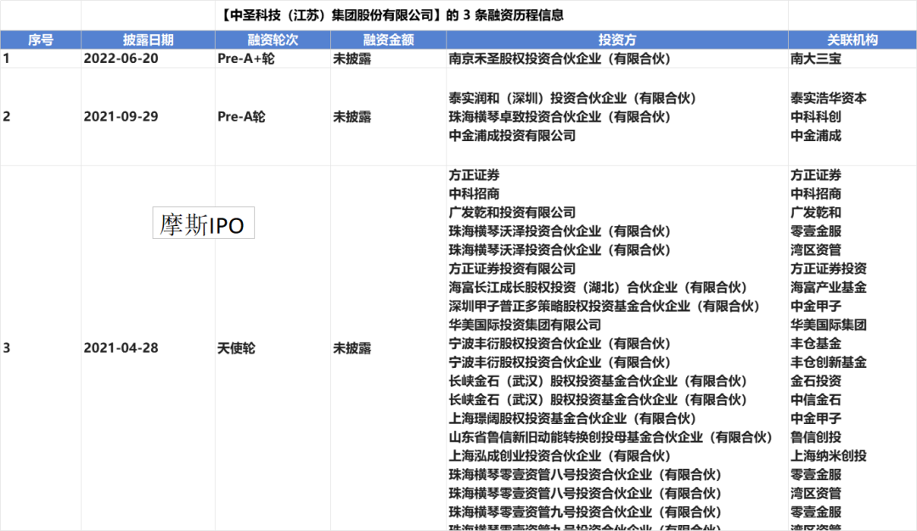The width and height of the screenshot is (917, 531).
Task: Click 方正证券 in the 投资方 column
Action: (475, 175)
